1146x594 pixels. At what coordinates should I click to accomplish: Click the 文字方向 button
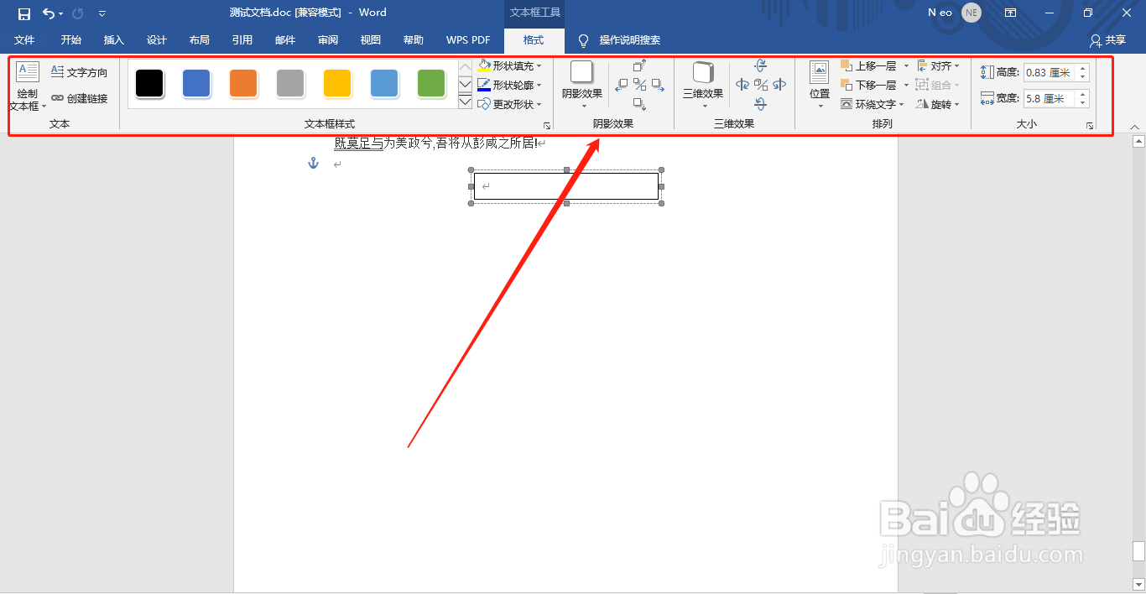[x=80, y=73]
